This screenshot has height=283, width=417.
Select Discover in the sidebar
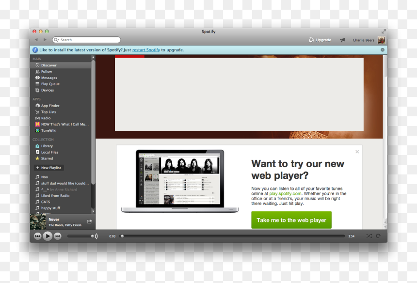61,65
